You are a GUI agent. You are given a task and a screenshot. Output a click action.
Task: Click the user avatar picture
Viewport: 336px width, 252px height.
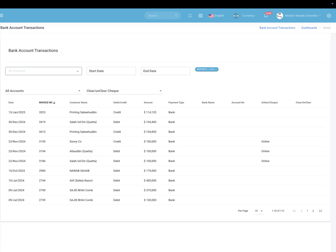tap(280, 16)
